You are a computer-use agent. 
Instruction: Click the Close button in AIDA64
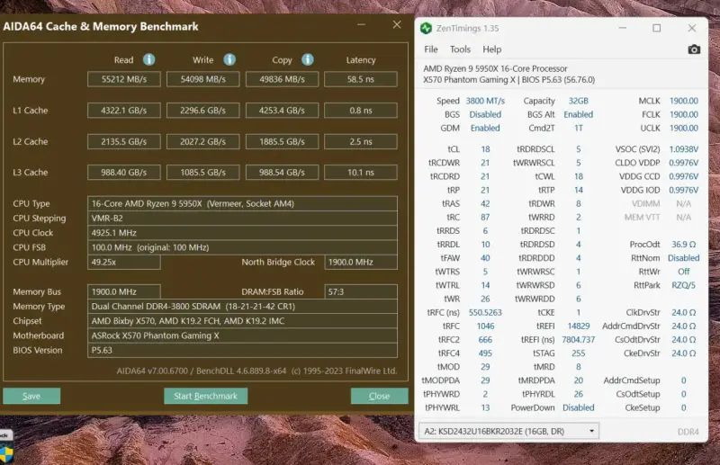[x=379, y=396]
